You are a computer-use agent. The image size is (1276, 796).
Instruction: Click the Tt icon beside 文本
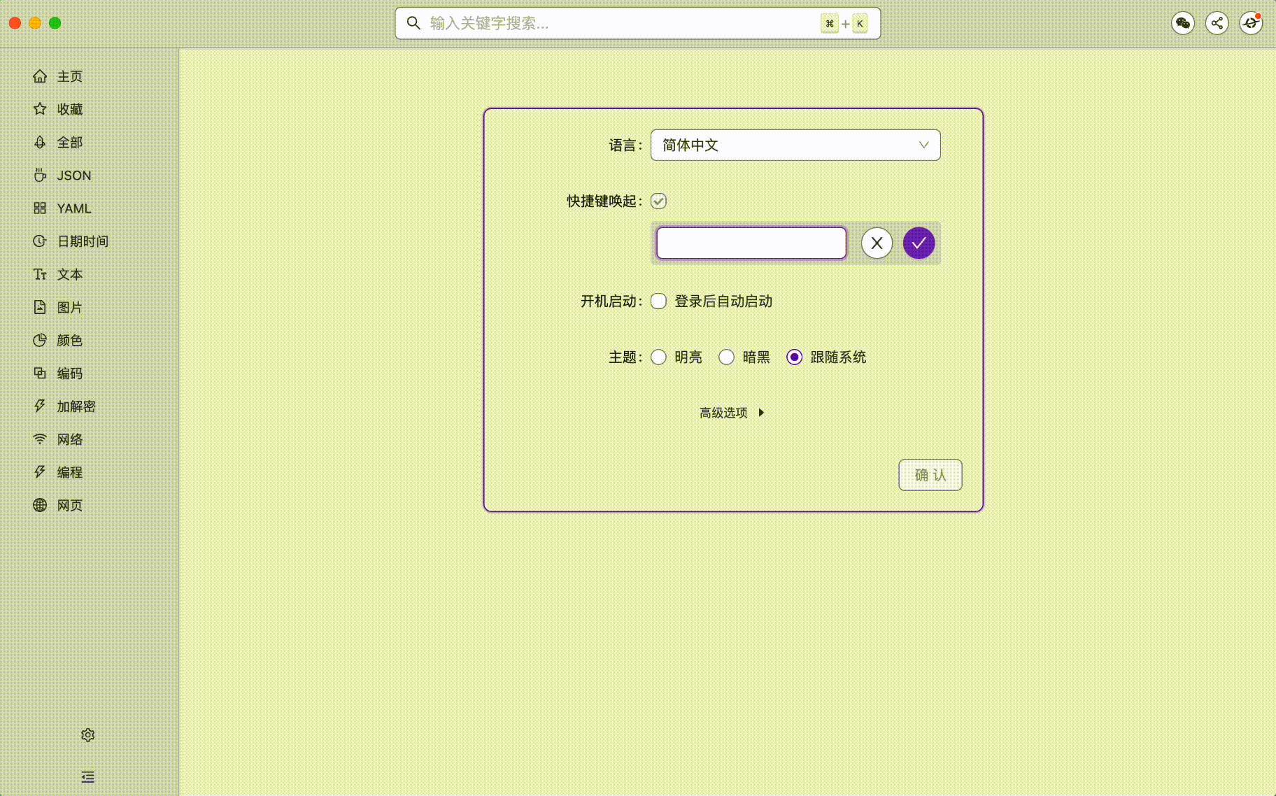coord(40,274)
